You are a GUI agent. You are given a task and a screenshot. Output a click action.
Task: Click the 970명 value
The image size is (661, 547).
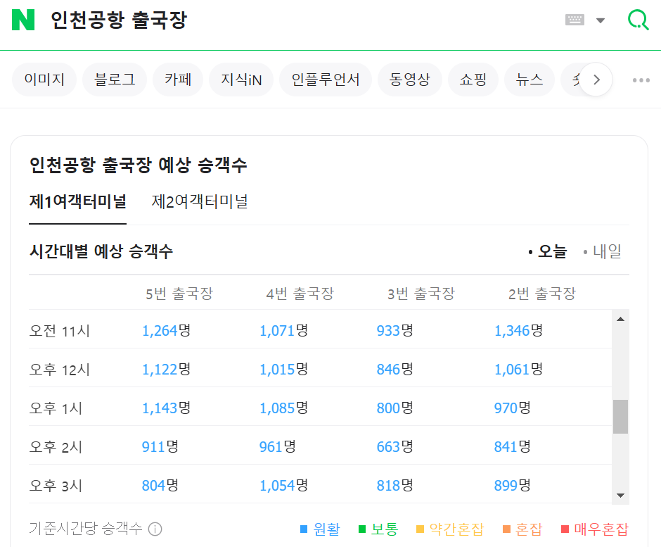[x=512, y=408]
